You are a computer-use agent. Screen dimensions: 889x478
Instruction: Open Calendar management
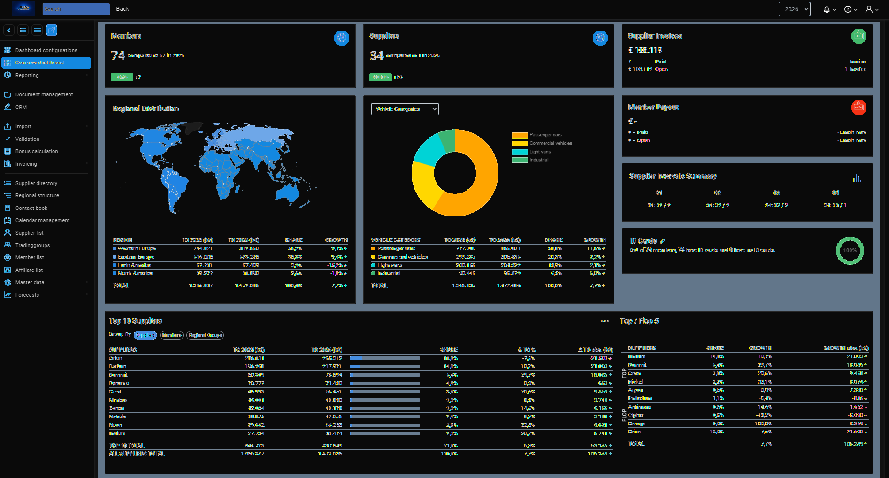tap(46, 220)
